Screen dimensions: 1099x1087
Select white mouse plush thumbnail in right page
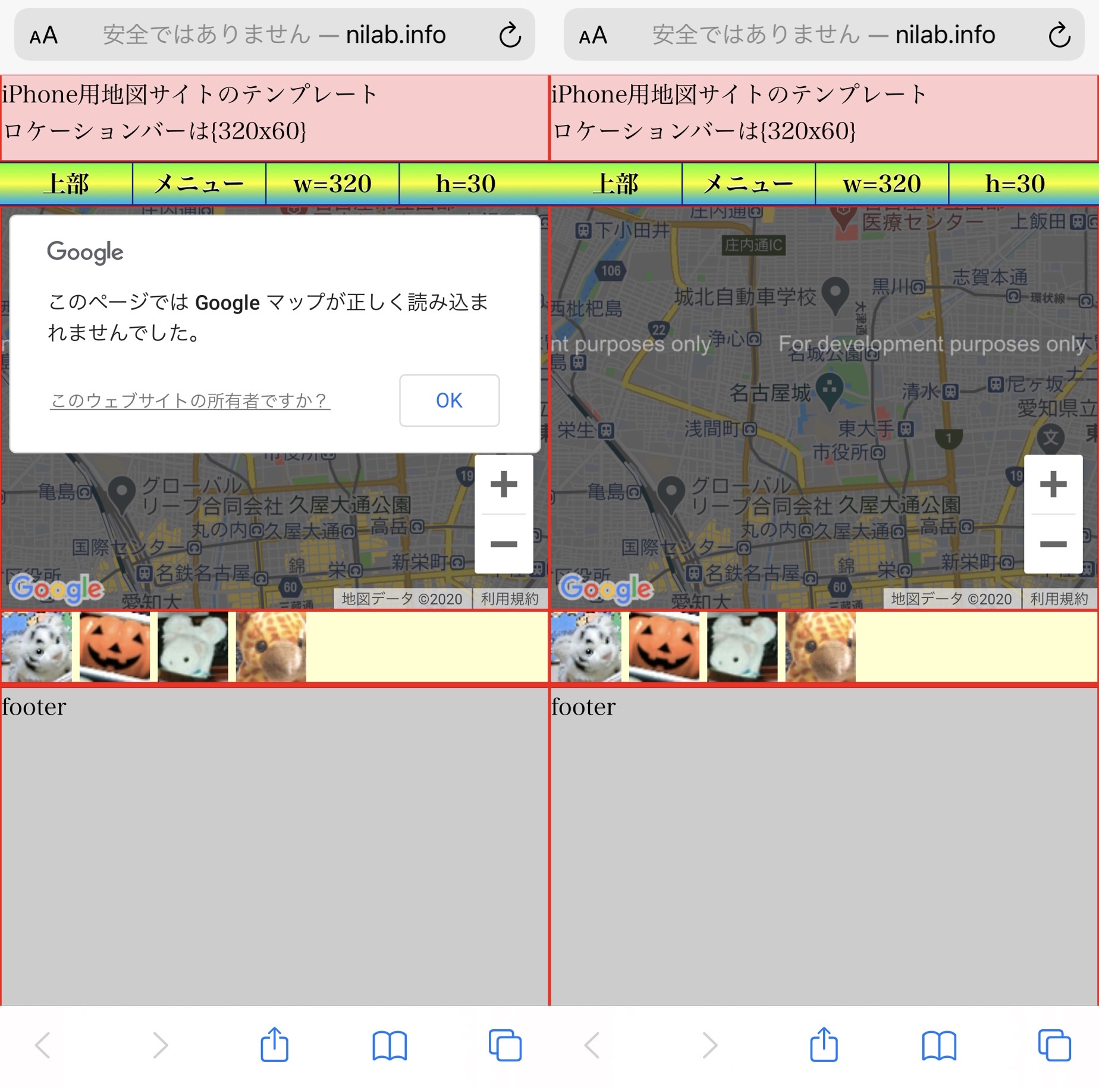(x=742, y=647)
